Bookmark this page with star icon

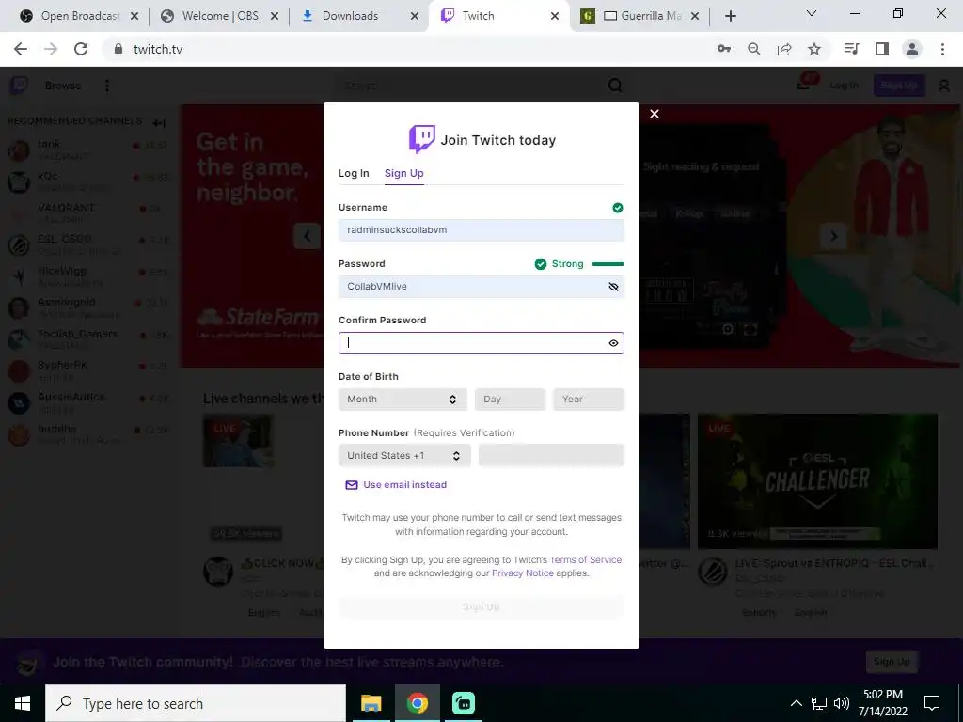tap(814, 49)
